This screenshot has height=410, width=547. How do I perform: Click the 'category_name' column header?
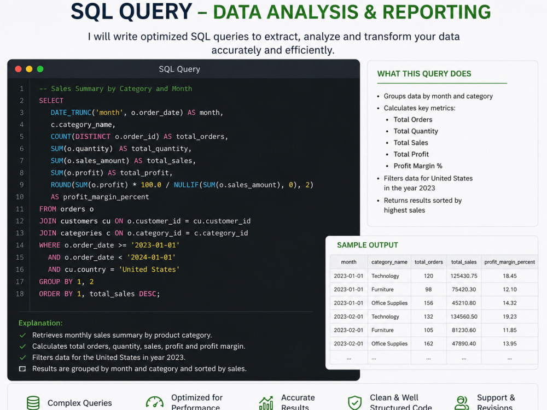(x=389, y=262)
